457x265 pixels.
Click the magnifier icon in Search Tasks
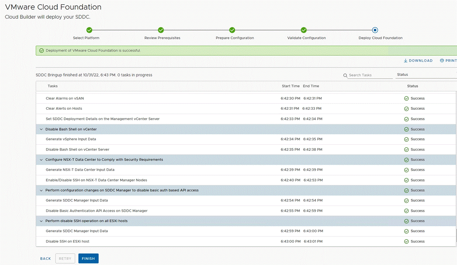346,75
